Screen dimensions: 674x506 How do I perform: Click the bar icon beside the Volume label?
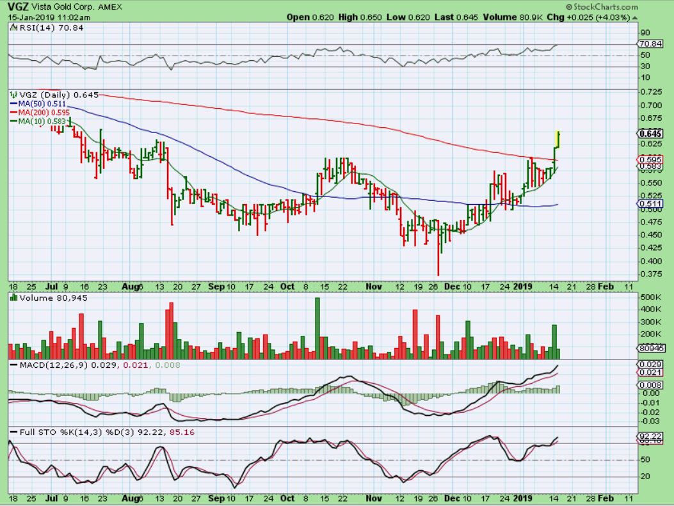tap(13, 297)
